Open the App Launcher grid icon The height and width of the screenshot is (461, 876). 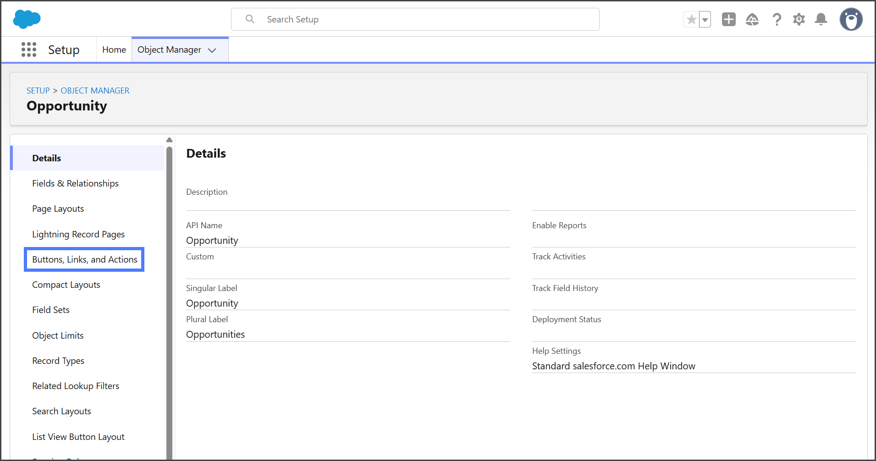tap(29, 49)
